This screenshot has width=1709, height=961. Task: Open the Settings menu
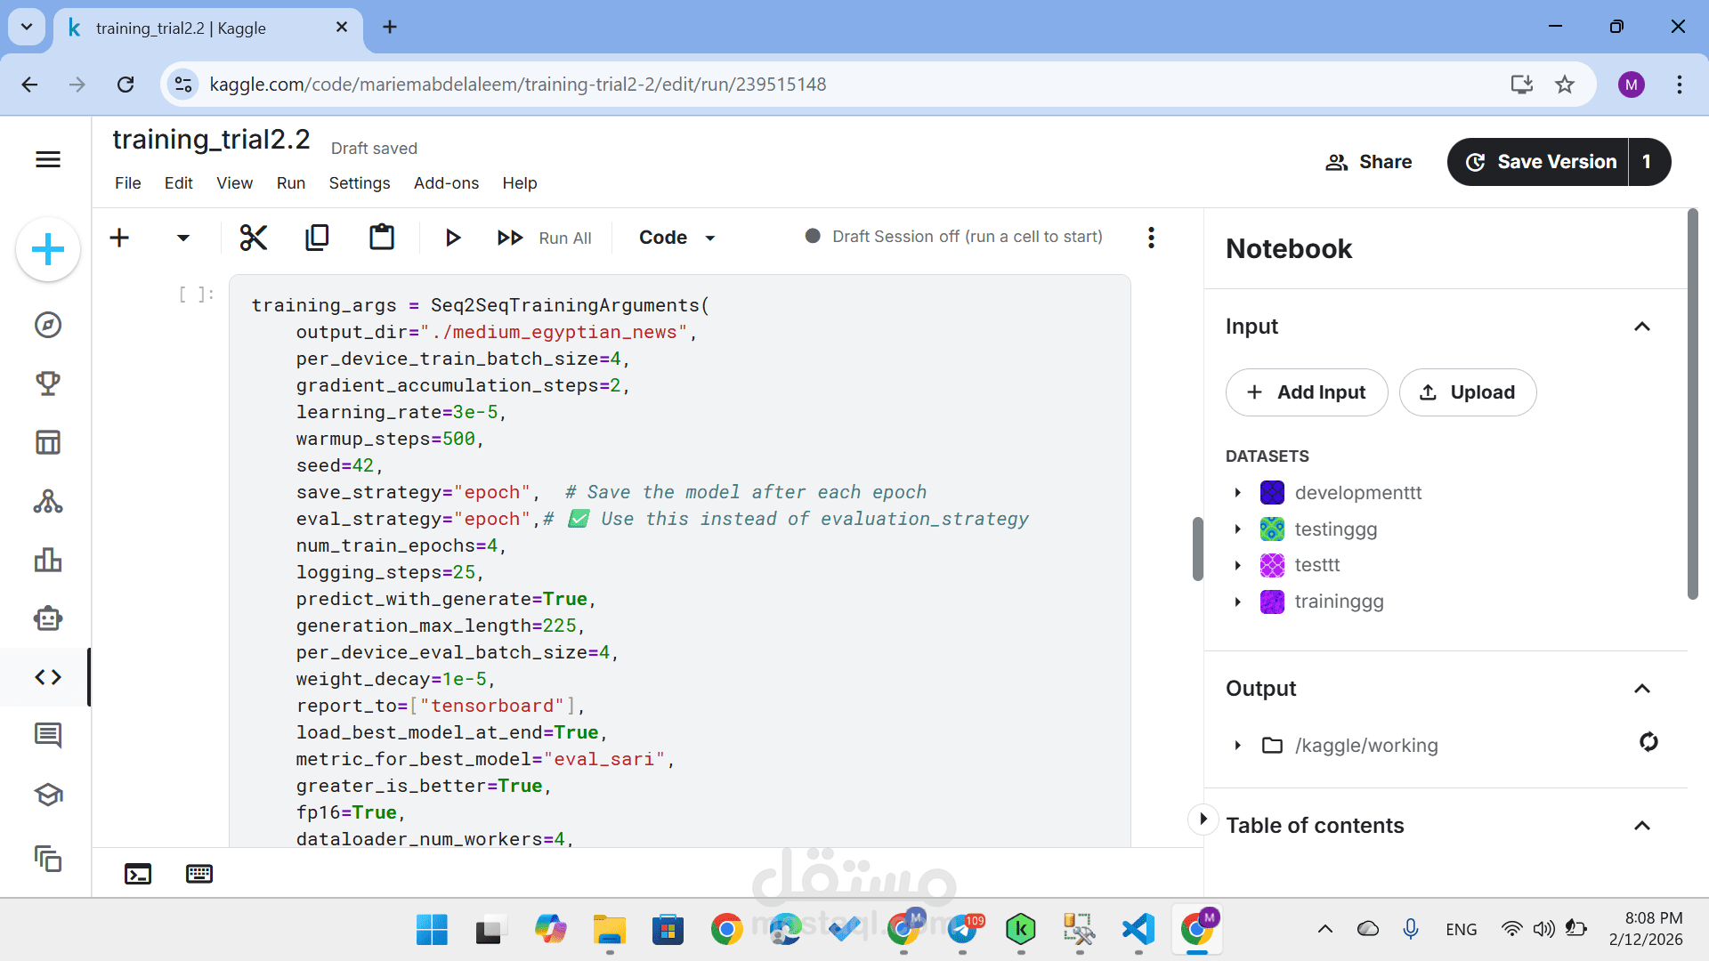(x=359, y=183)
